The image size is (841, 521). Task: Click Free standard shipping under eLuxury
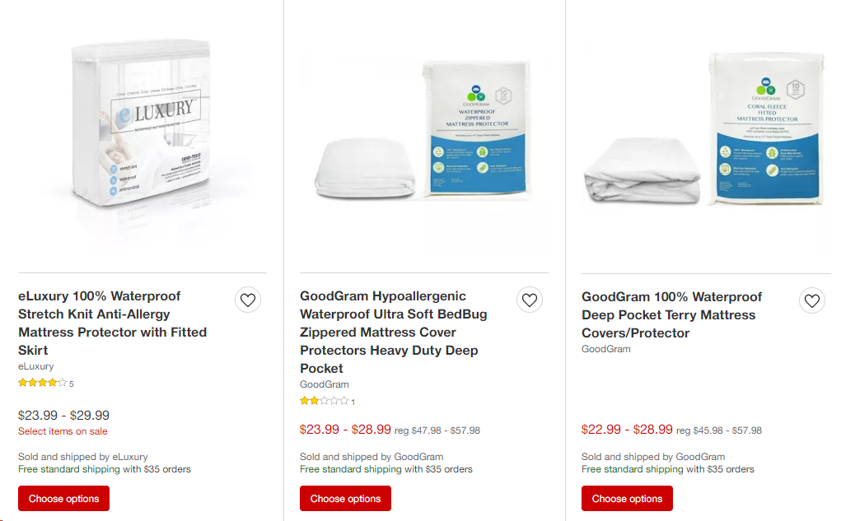click(x=69, y=469)
